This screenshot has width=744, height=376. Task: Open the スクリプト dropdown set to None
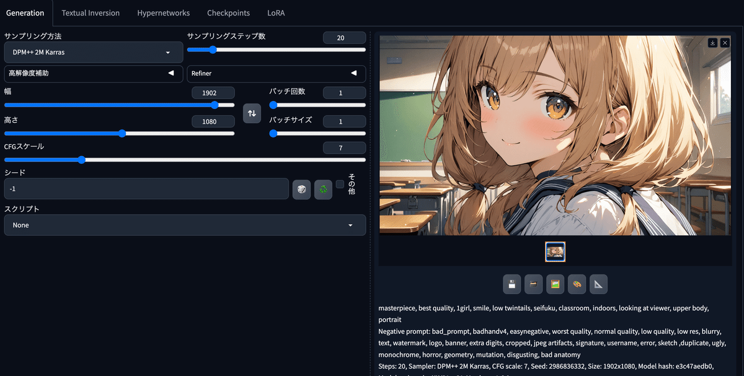pos(184,225)
